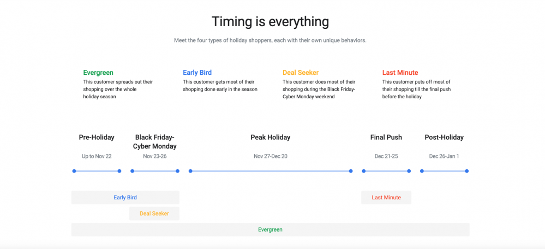Click the Nov 23-26 date text
The width and height of the screenshot is (545, 249).
coord(155,157)
